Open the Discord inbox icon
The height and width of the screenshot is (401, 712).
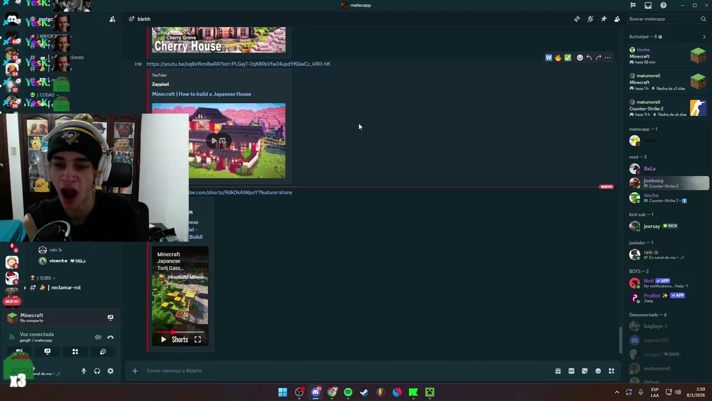648,5
